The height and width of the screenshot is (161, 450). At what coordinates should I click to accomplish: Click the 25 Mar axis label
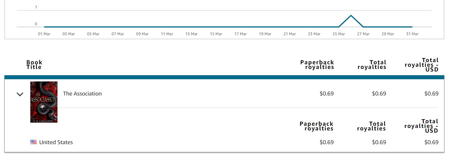pos(339,34)
